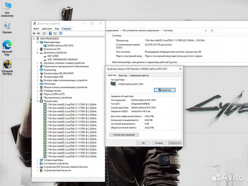Click the Компьютер category icon
Screen dimensions: 248x186
(x=41, y=70)
